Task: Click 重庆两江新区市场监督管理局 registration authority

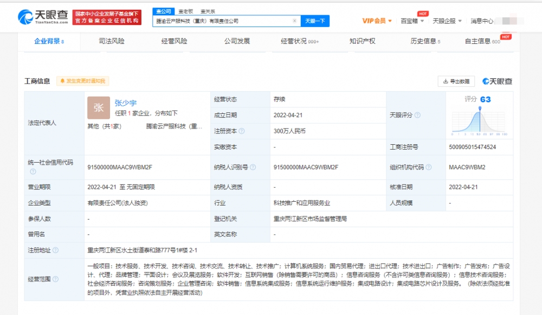Action: (310, 219)
